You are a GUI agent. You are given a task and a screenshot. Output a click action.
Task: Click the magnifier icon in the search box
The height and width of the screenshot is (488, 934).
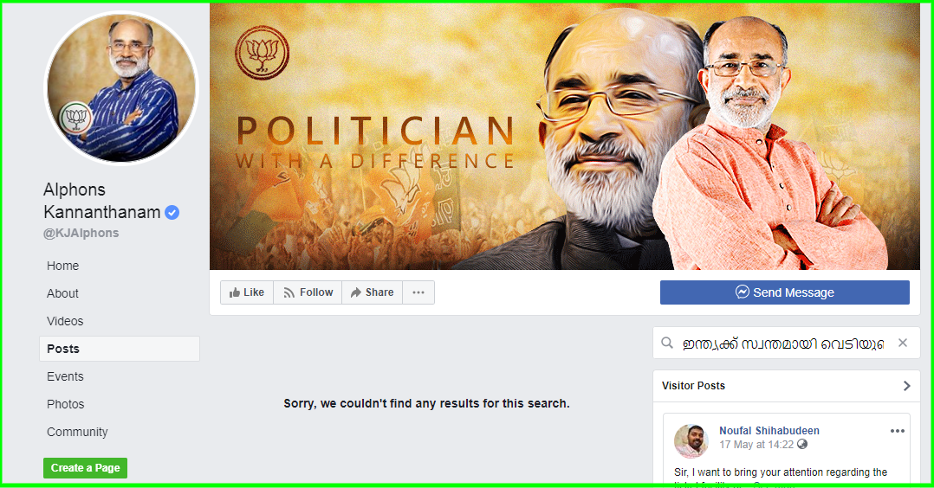[667, 343]
